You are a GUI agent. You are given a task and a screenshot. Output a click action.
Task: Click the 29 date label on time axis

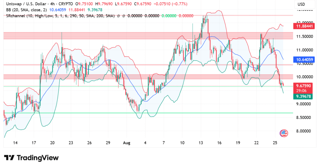108,143
